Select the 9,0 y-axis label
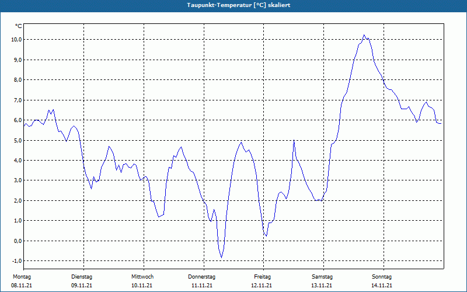The width and height of the screenshot is (467, 292). 18,60
